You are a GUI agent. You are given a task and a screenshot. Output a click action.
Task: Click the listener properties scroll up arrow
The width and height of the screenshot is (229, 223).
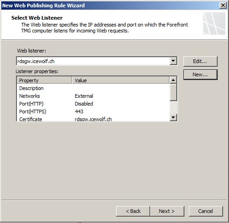point(173,80)
